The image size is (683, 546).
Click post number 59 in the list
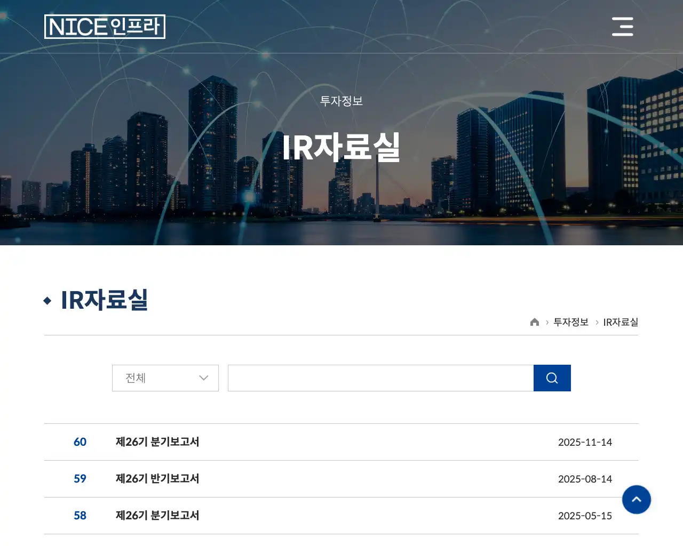[80, 479]
